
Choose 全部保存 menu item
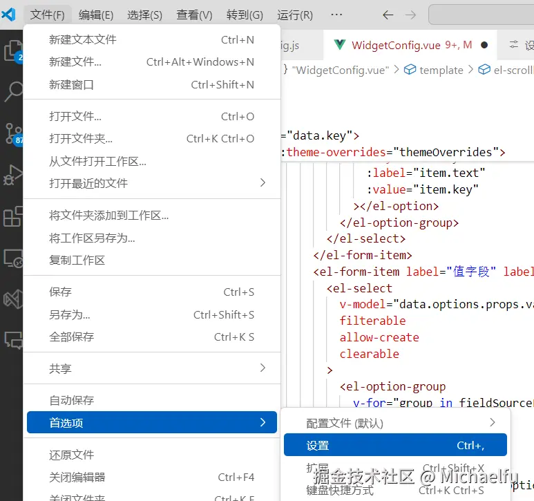[152, 337]
